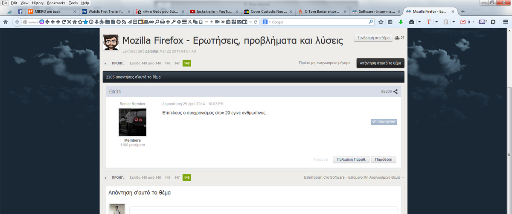Expand the dropdown beside the red T icon
Viewport: 512px width, 214px height.
(x=436, y=22)
